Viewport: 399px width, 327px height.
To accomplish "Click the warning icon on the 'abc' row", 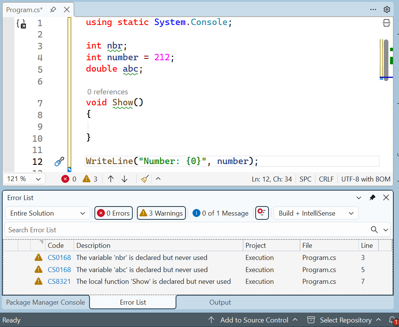I will click(38, 269).
